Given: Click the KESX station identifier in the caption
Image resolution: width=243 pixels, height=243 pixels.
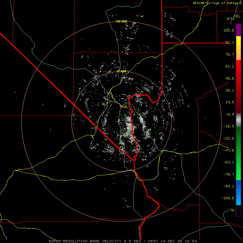Looking at the screenshot, I should click(x=153, y=241).
